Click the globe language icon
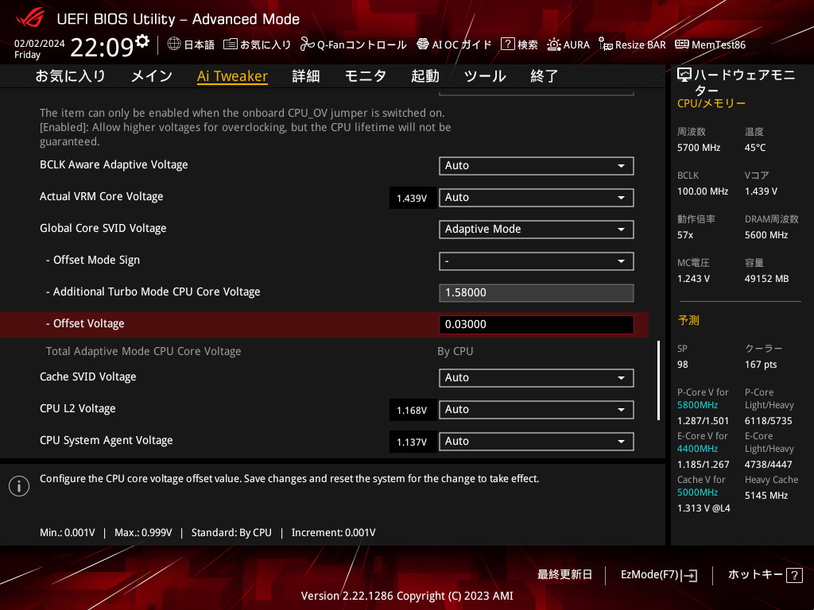Screen dimensions: 814x610 point(174,44)
